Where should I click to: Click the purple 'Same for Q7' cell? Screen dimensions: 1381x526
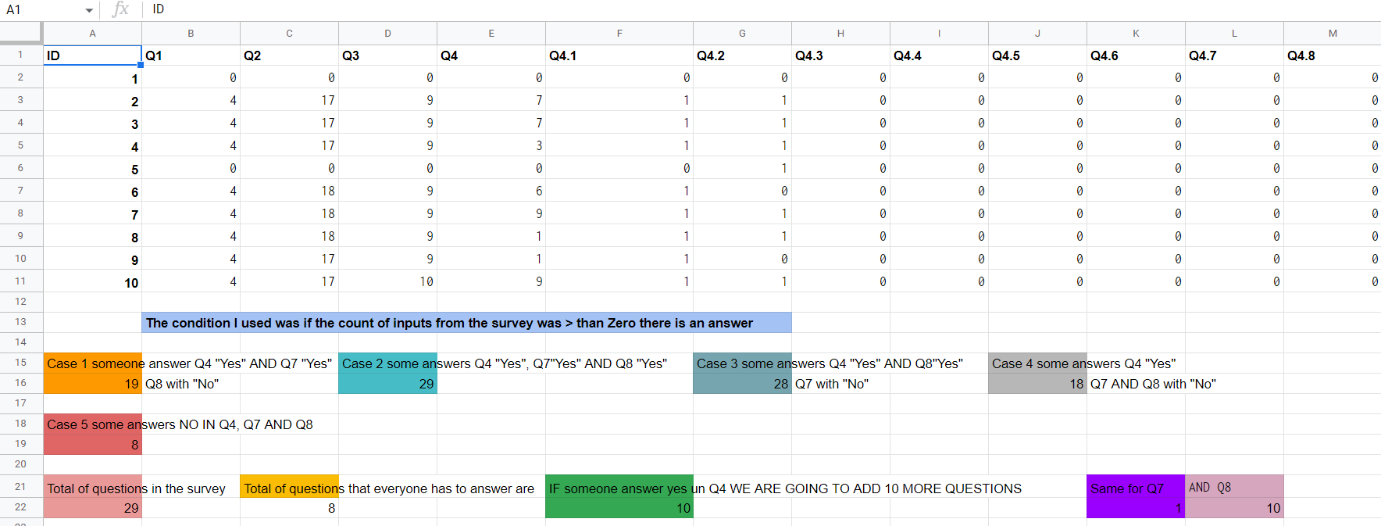click(1135, 488)
